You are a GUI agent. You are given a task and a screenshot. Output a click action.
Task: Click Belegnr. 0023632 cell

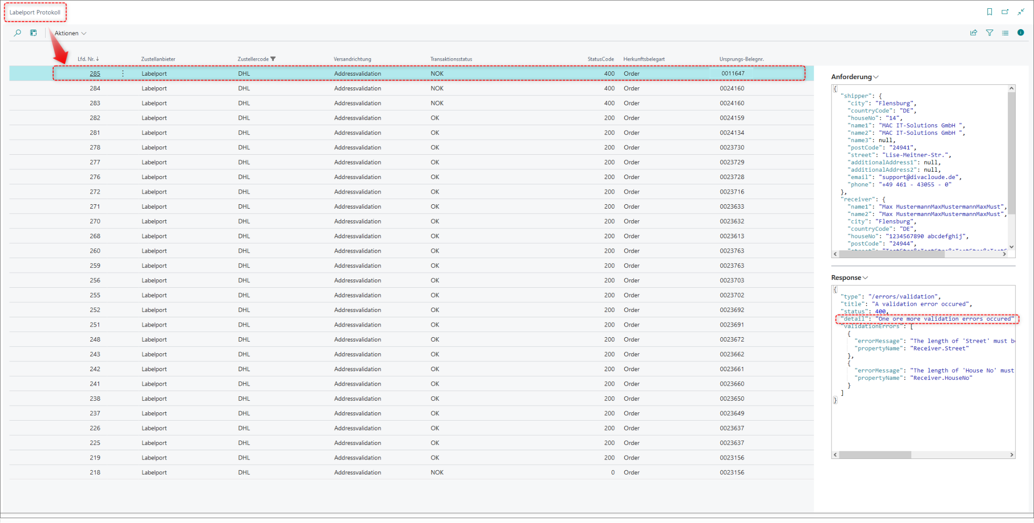pos(732,222)
